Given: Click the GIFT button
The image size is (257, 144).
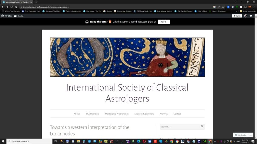Looking at the screenshot, I should (x=164, y=22).
